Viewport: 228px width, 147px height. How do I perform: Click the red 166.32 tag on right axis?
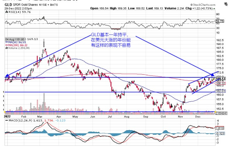click(x=221, y=83)
